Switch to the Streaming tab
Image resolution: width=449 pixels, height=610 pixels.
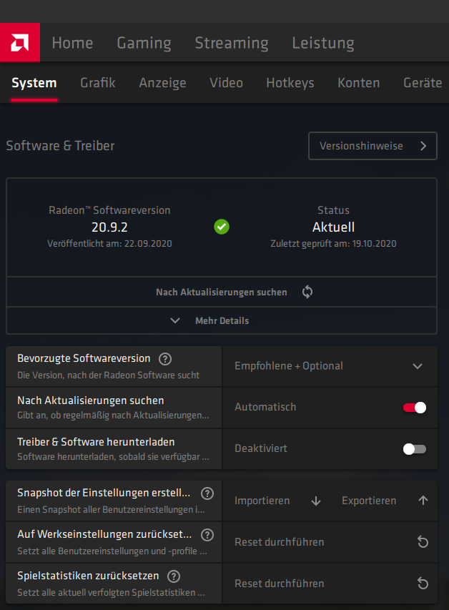coord(232,43)
